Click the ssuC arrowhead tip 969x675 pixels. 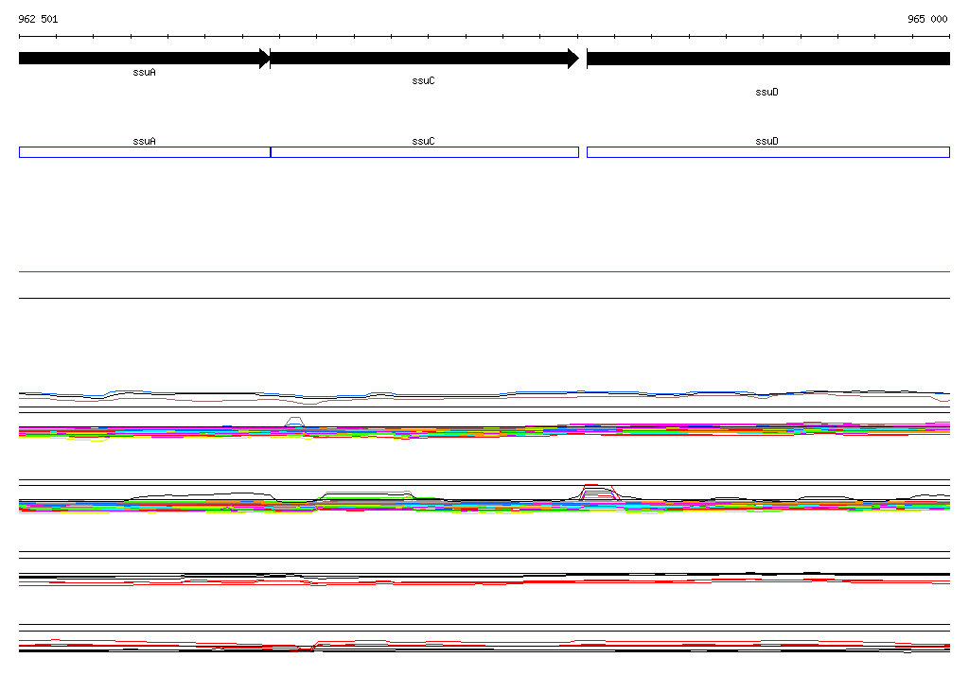point(574,59)
